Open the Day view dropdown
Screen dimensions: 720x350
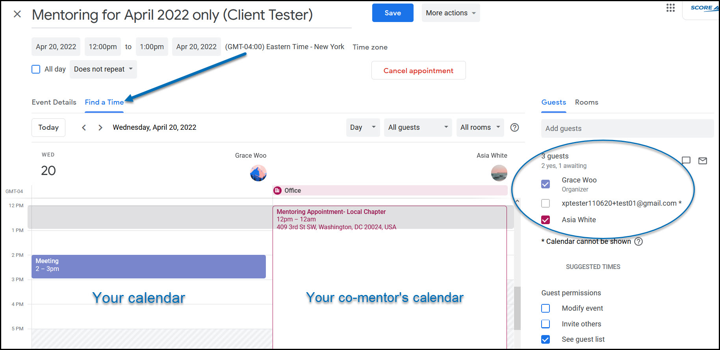coord(363,127)
